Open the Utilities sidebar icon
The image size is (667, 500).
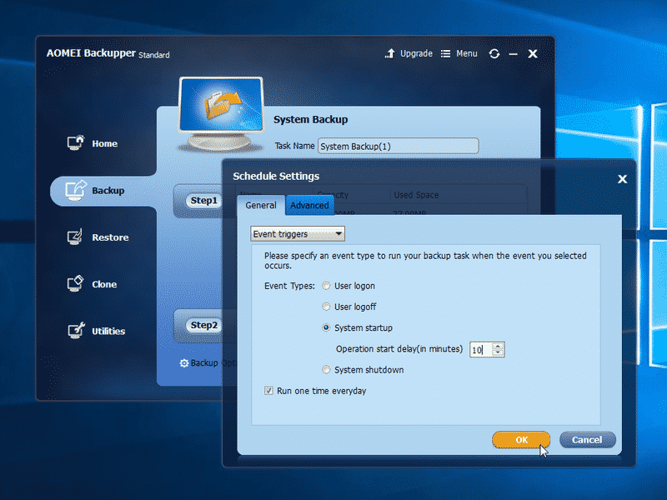[x=76, y=330]
